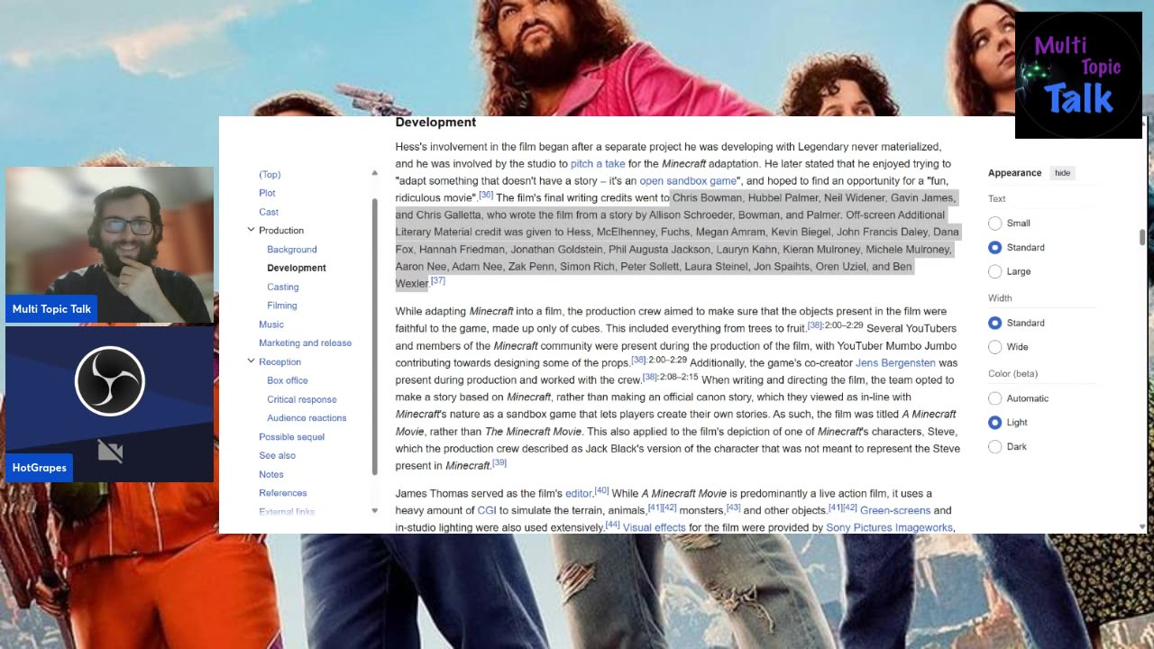Choose Wide width option
The width and height of the screenshot is (1154, 649).
click(995, 347)
